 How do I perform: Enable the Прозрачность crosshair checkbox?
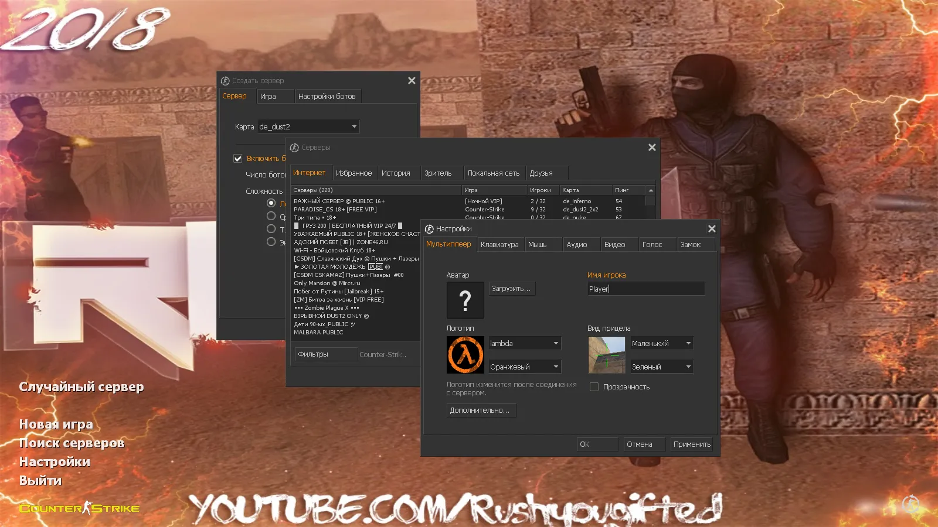[x=594, y=387]
